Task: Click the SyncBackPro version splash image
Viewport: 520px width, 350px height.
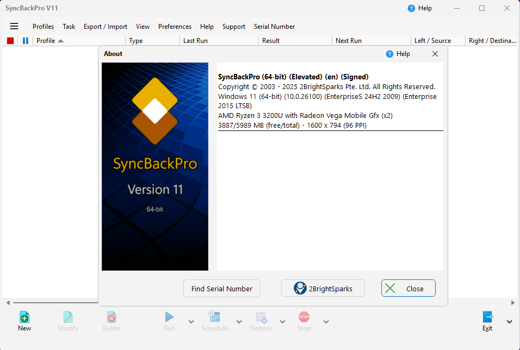Action: pos(155,166)
